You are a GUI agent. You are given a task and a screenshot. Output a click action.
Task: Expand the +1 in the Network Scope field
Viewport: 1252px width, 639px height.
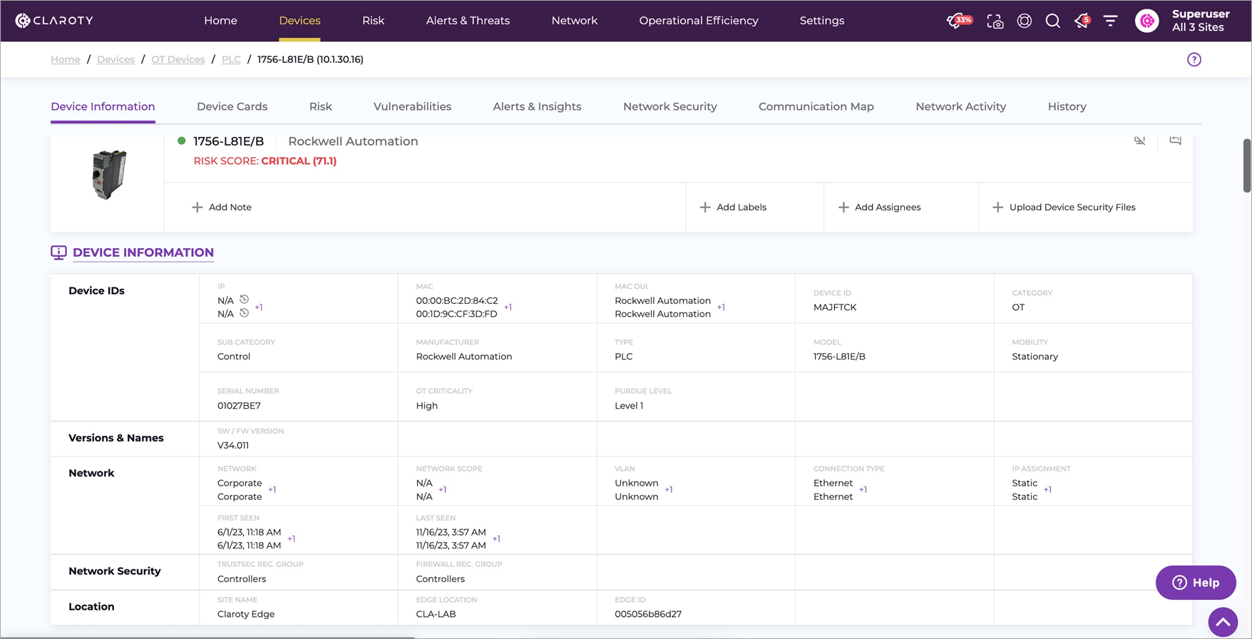(x=442, y=490)
